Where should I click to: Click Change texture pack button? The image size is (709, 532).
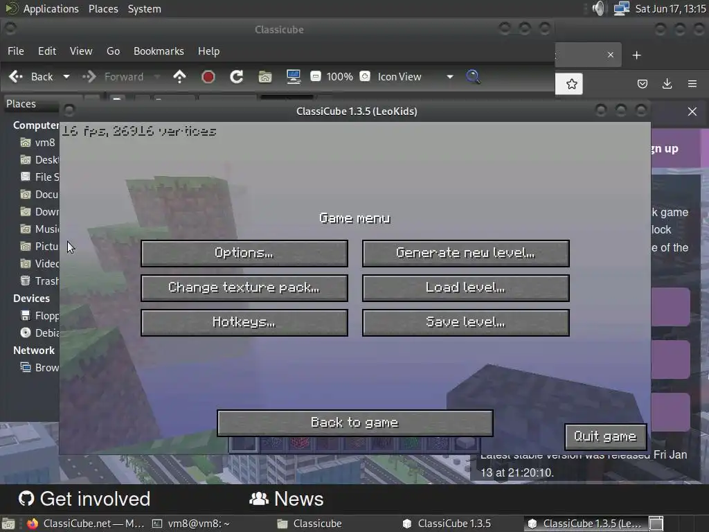[244, 287]
